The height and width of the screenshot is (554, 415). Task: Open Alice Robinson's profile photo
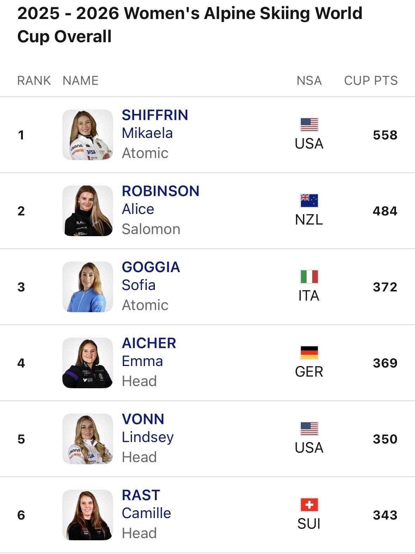88,211
